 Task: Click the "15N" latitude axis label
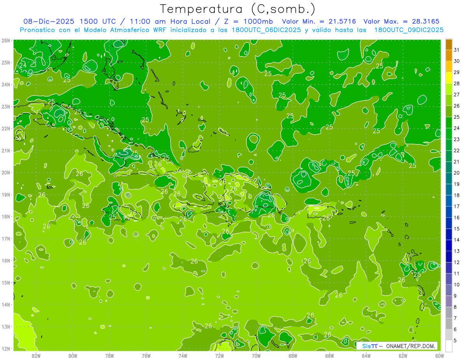click(6, 282)
